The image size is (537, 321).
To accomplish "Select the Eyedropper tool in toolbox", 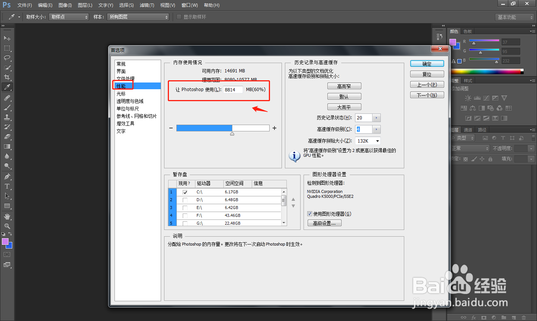I will (x=7, y=87).
